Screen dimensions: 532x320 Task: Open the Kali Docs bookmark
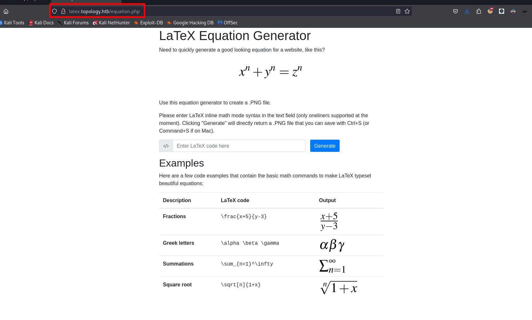pos(41,23)
